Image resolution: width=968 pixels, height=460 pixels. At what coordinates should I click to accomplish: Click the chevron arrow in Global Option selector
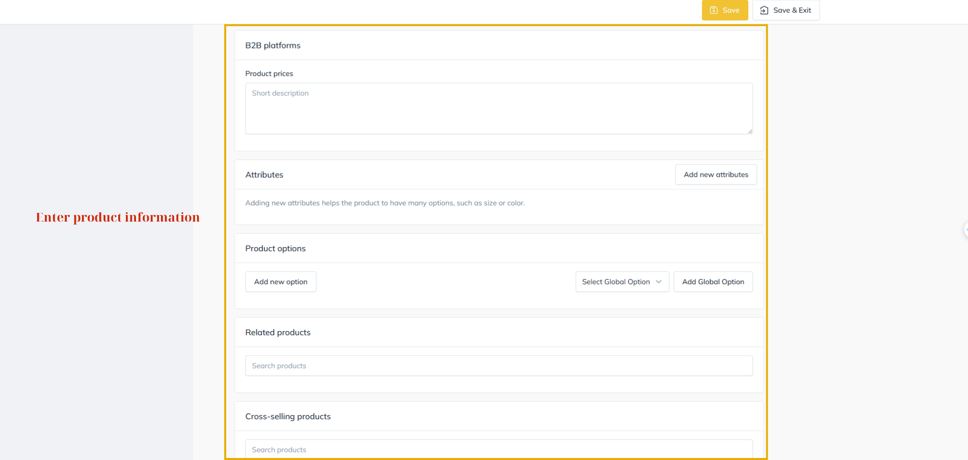coord(659,282)
